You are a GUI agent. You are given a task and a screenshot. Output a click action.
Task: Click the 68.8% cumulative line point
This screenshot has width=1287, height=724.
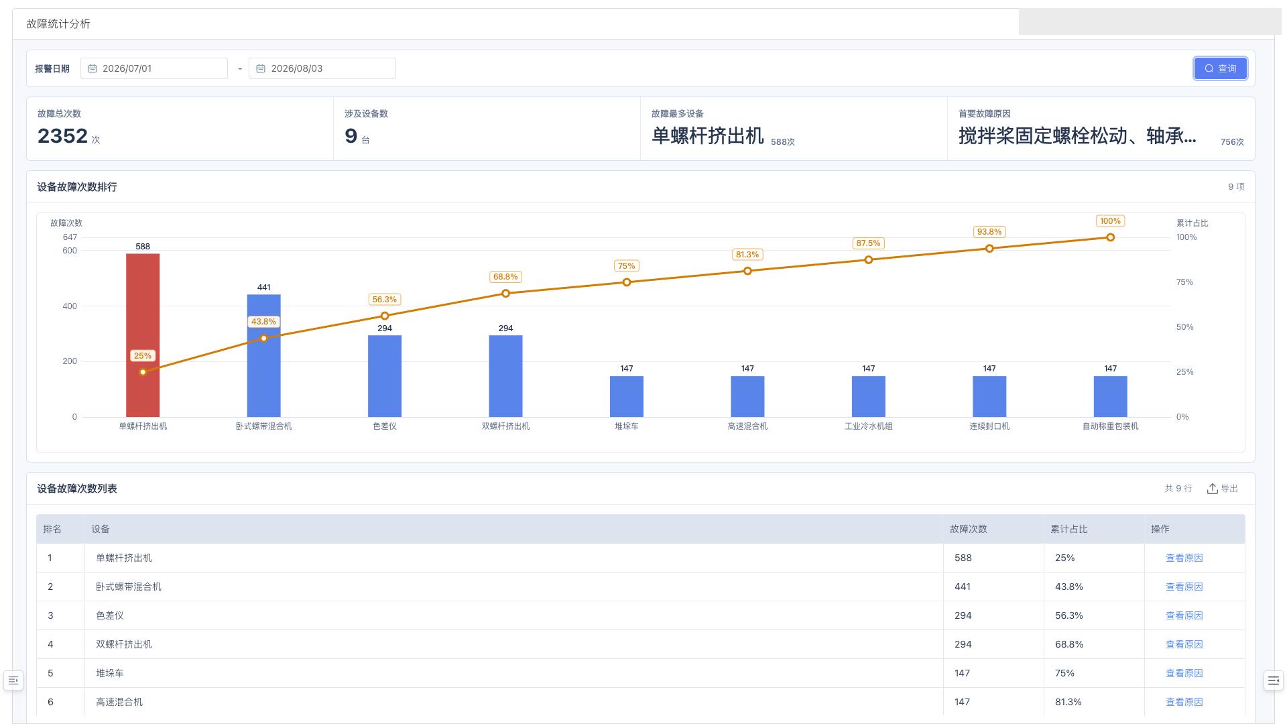(x=505, y=294)
